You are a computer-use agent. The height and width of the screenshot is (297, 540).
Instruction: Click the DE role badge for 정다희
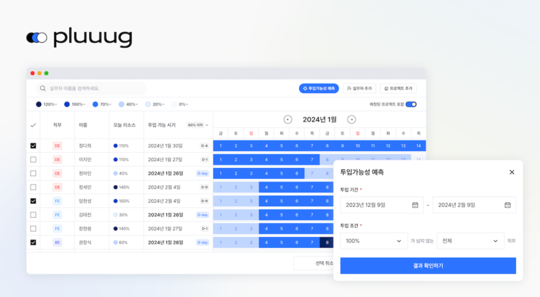click(x=57, y=146)
